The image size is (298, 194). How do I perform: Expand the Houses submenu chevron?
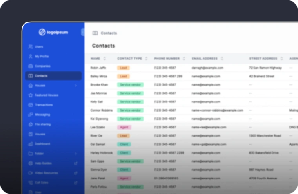(x=76, y=86)
